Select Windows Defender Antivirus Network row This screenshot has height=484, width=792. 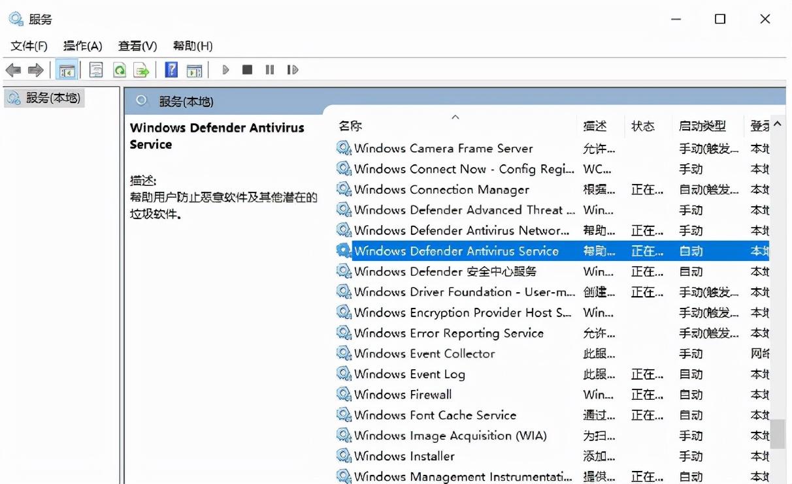pyautogui.click(x=552, y=230)
